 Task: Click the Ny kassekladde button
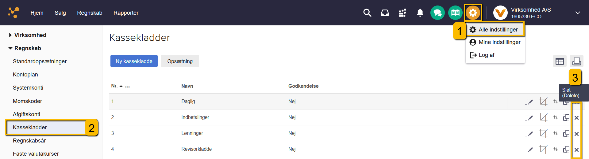[134, 61]
